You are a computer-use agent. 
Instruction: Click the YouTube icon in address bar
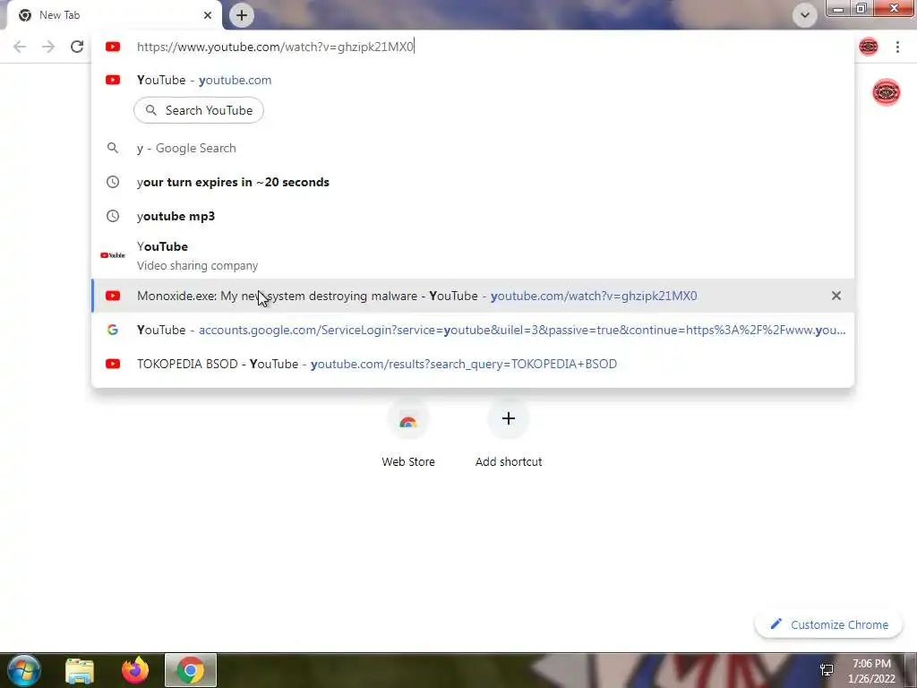pos(113,47)
